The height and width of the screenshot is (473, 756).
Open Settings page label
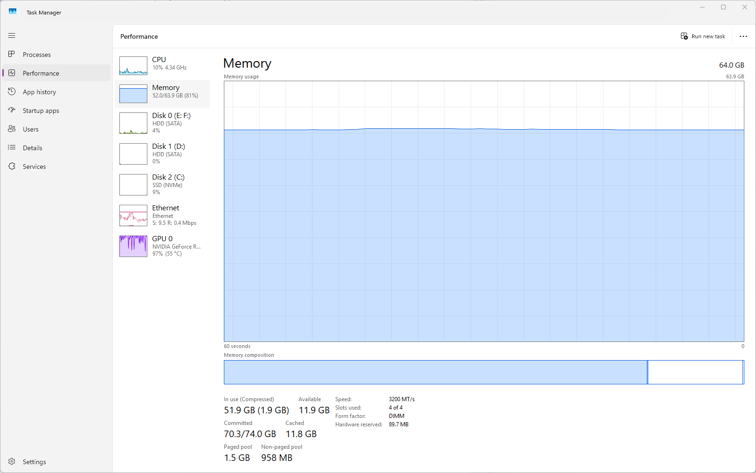35,462
